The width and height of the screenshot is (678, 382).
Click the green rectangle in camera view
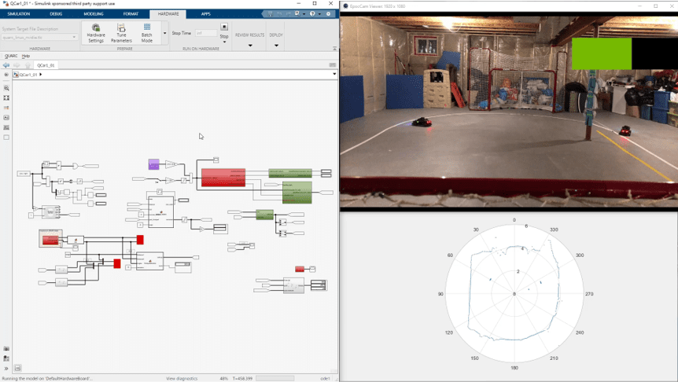[x=601, y=53]
